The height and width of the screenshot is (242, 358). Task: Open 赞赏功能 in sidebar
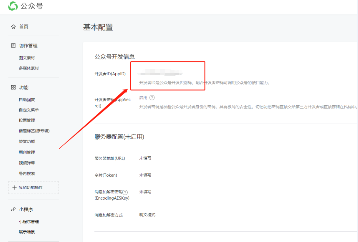(x=27, y=142)
